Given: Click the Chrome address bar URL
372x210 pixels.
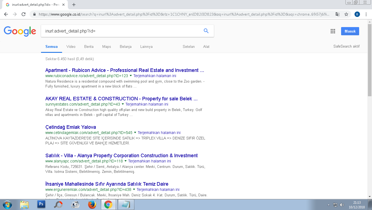Looking at the screenshot, I should pyautogui.click(x=184, y=14).
